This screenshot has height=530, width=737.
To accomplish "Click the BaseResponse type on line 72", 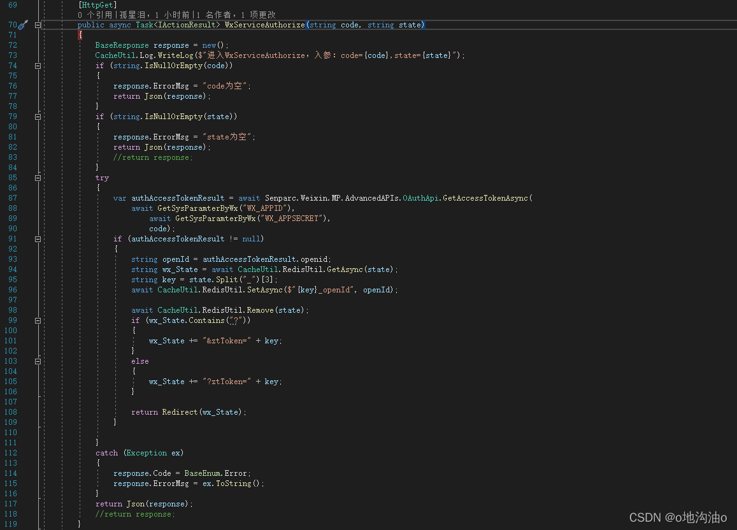I will pyautogui.click(x=122, y=45).
